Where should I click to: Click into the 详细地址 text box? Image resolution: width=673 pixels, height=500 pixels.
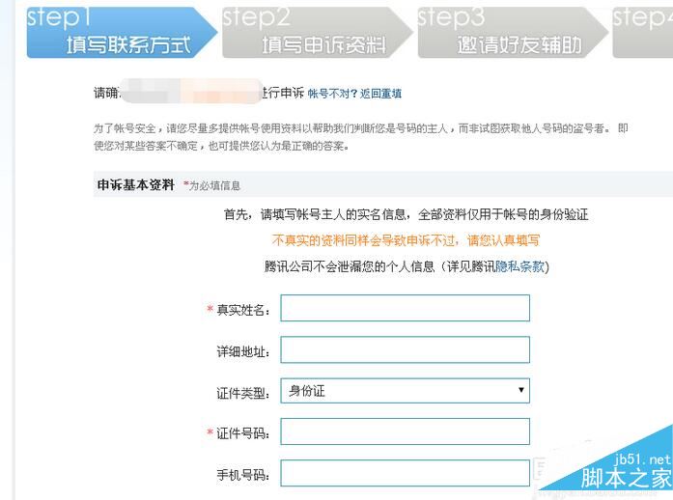[405, 349]
